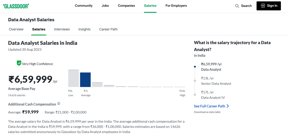Click the Sign In arrow icon
This screenshot has height=137, width=288.
tap(263, 6)
